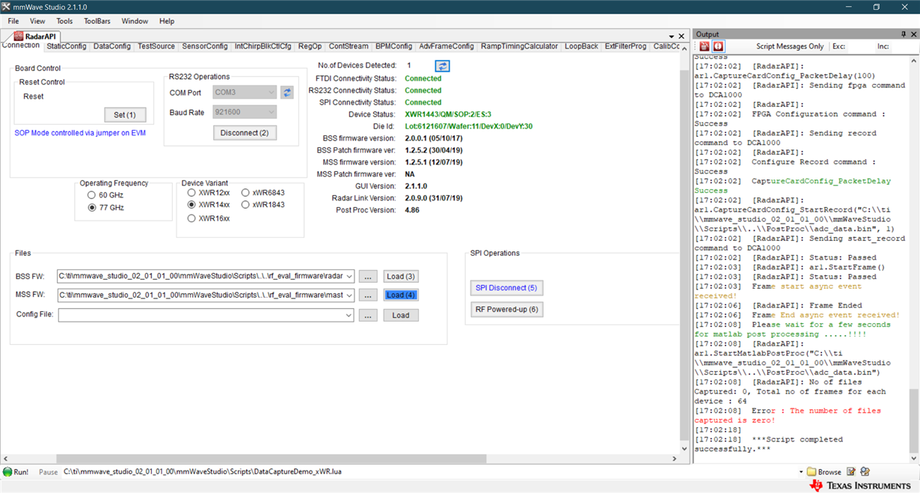The image size is (920, 493).
Task: Click RF Powered-up (6) button
Action: [506, 309]
